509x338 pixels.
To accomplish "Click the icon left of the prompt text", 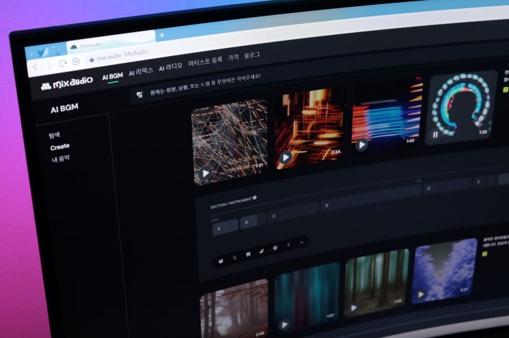I will [139, 95].
